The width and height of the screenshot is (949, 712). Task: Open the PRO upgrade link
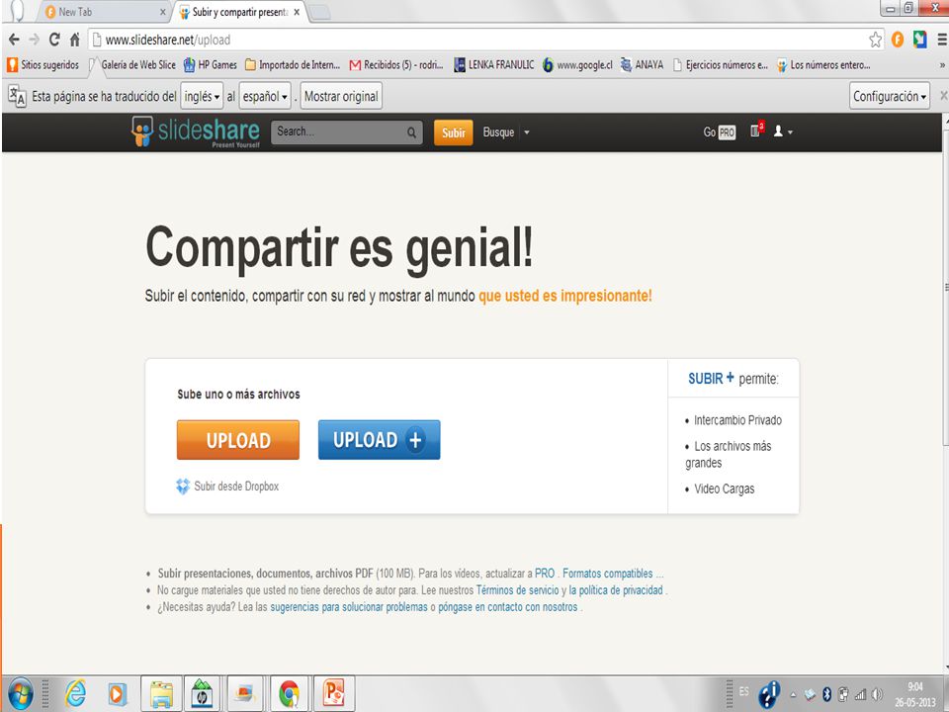click(x=544, y=574)
